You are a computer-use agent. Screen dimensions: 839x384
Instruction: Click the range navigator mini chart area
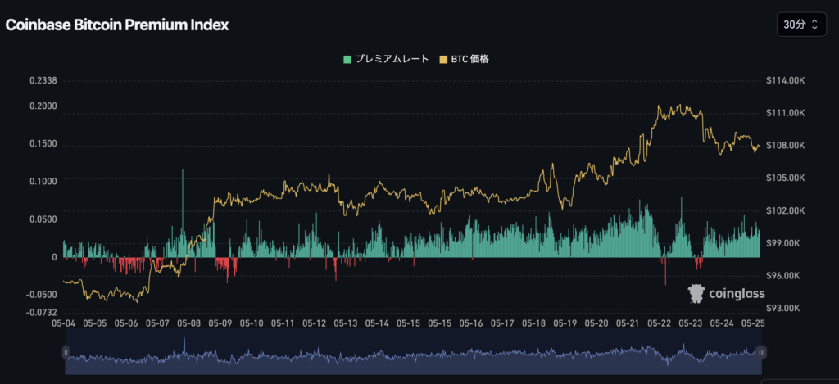[x=413, y=351]
